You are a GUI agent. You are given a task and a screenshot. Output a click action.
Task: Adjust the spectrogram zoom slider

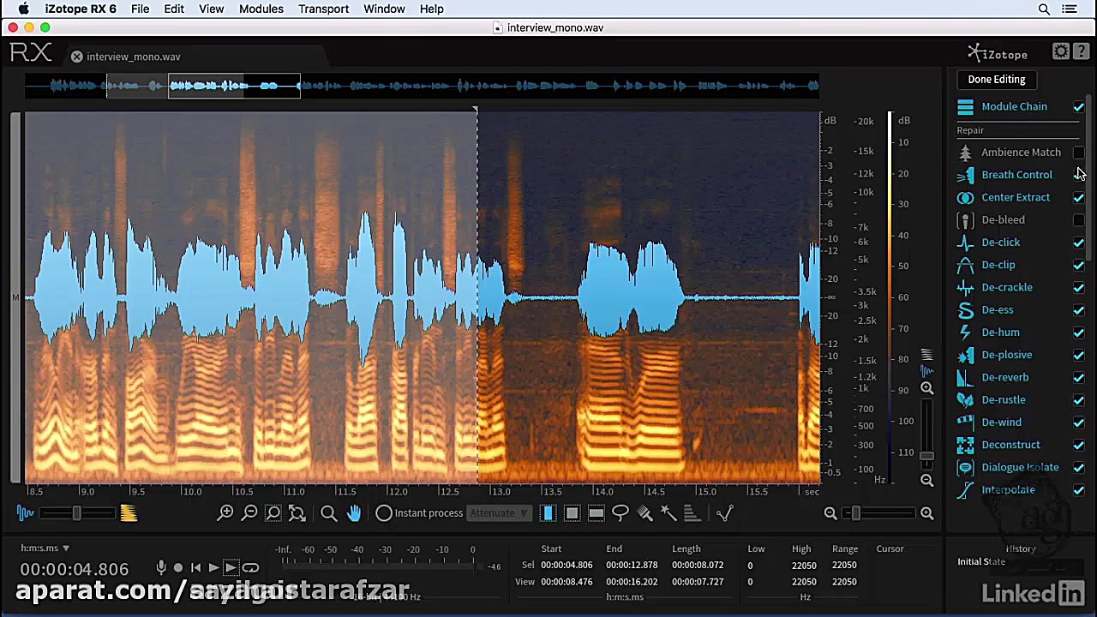854,512
